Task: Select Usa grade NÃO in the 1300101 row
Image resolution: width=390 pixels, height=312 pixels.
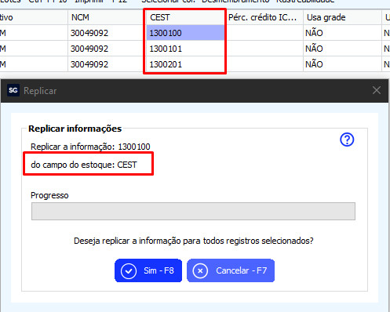Action: (x=342, y=49)
